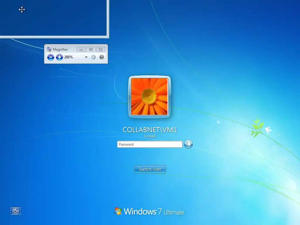Submit password with the arrow button
Screen dimensions: 300x225
pos(188,144)
